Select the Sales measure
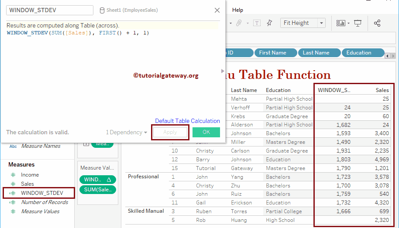The width and height of the screenshot is (399, 228). click(x=27, y=184)
